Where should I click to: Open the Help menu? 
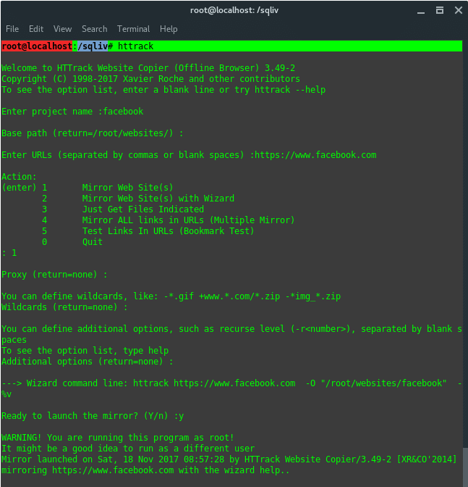coord(169,29)
